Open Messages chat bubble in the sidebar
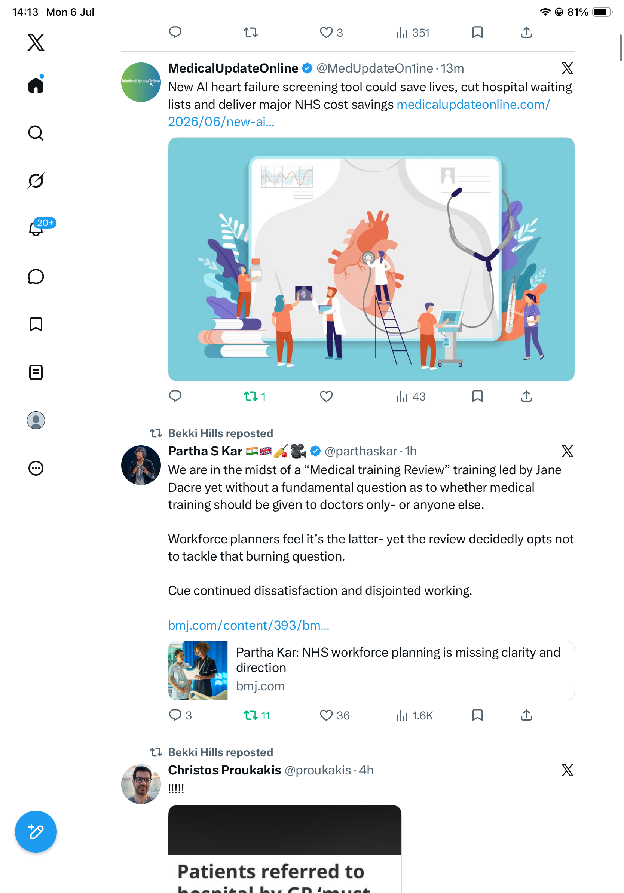This screenshot has height=893, width=624. [x=36, y=276]
